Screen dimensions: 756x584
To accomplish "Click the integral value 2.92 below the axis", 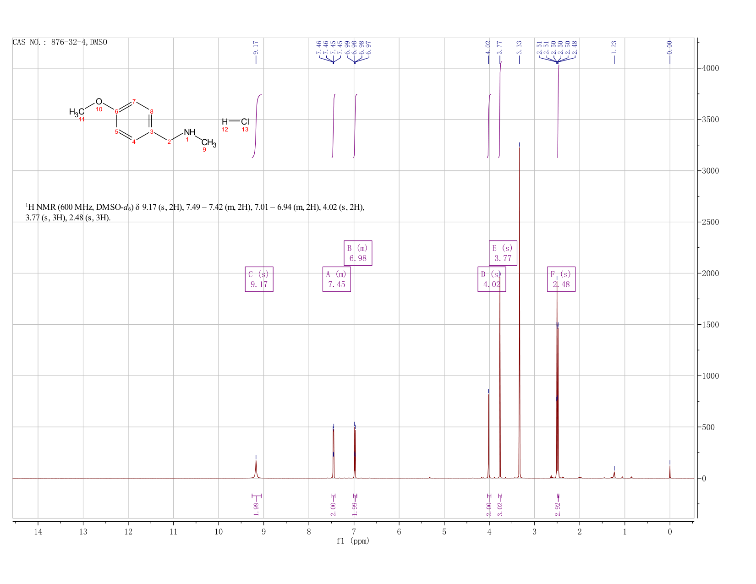I will [558, 509].
